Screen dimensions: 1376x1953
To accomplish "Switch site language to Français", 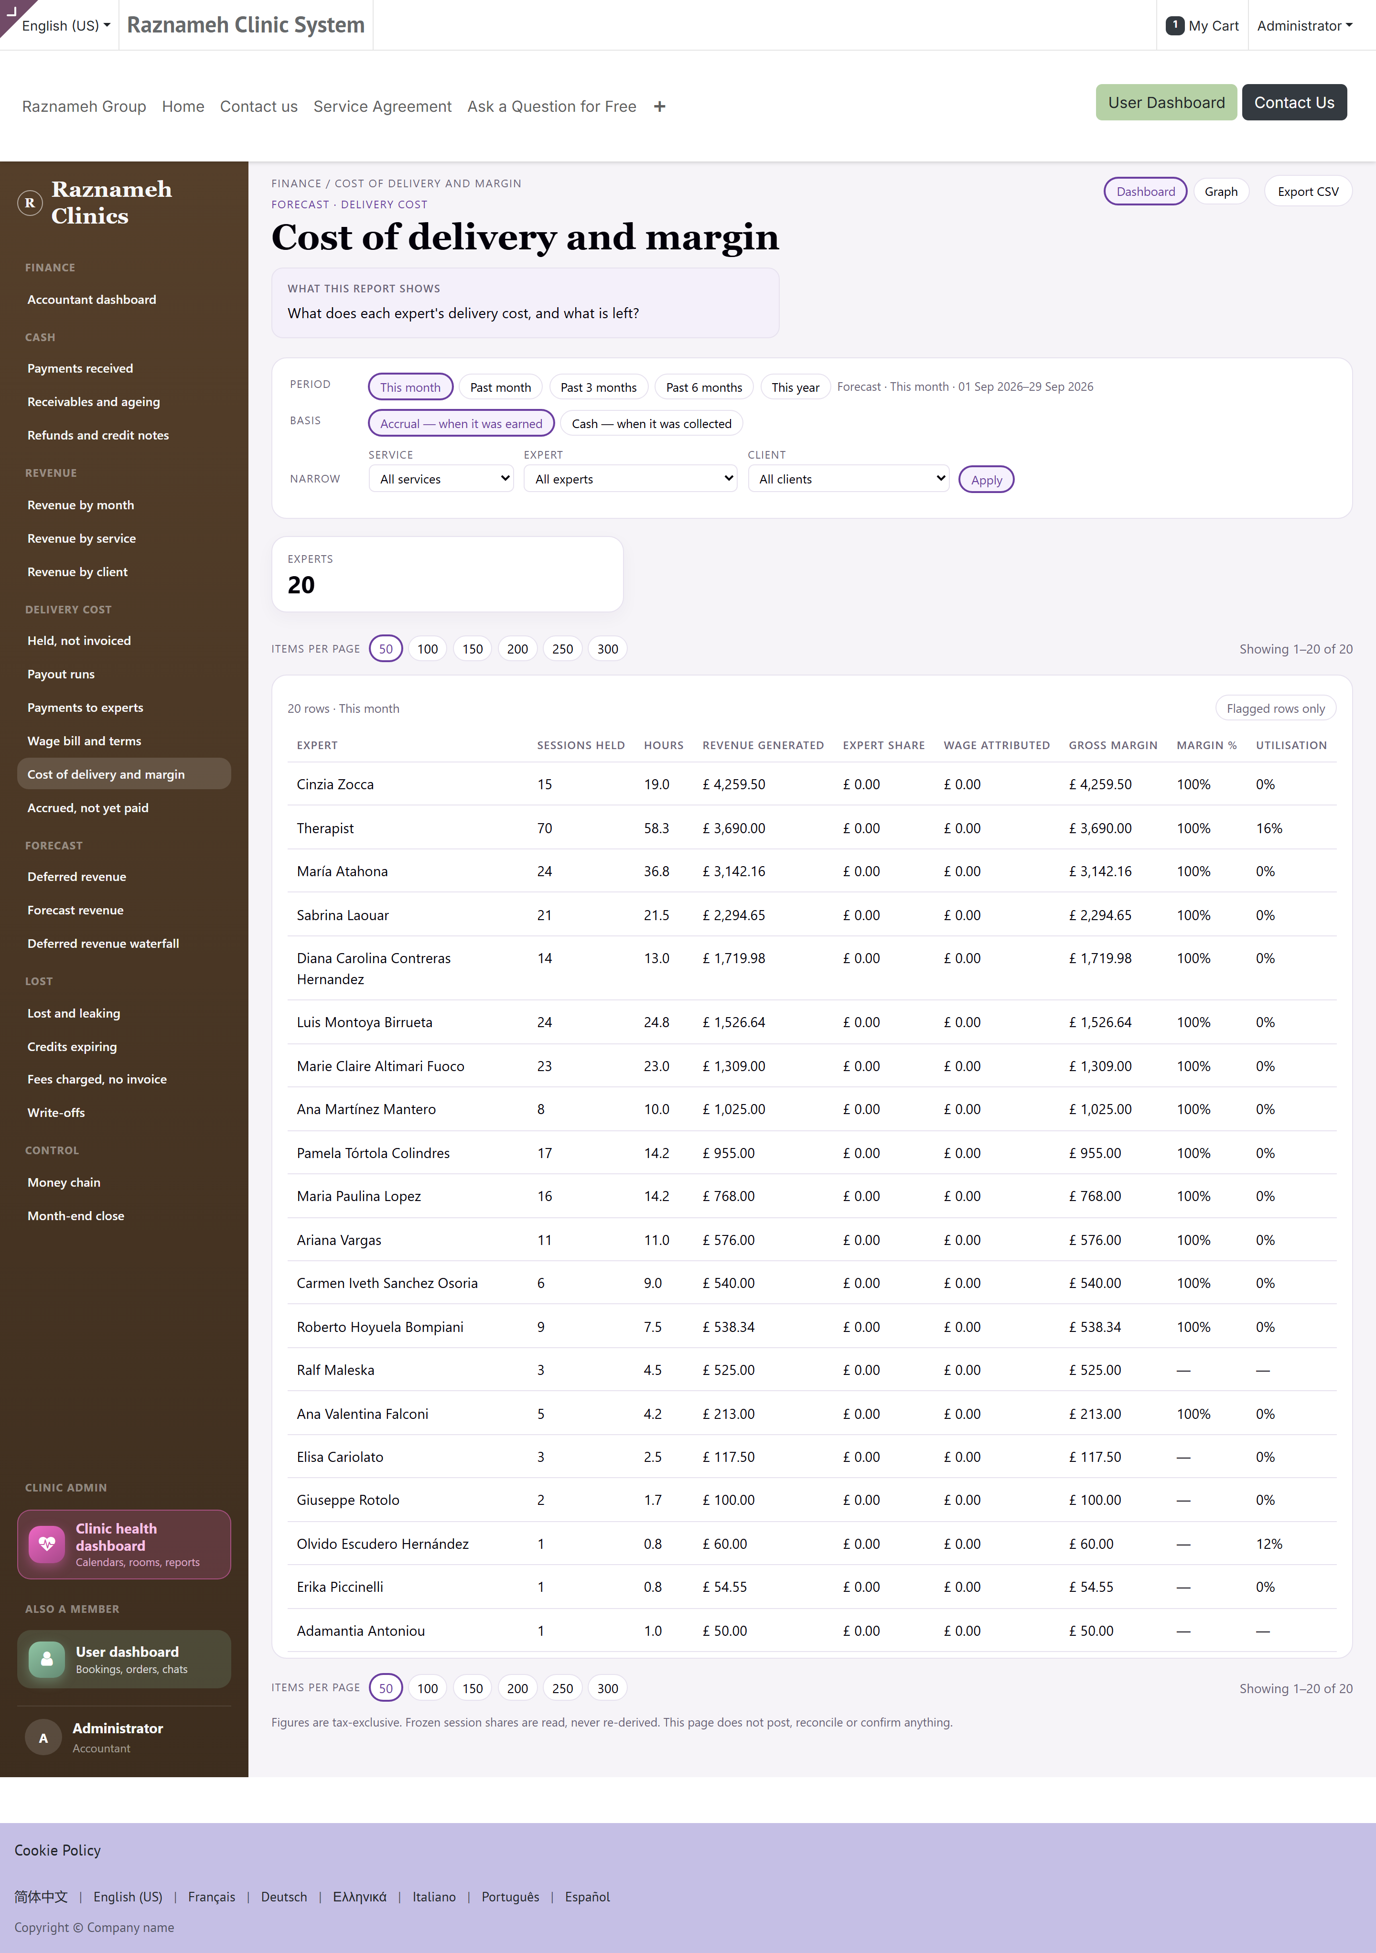I will click(x=212, y=1897).
